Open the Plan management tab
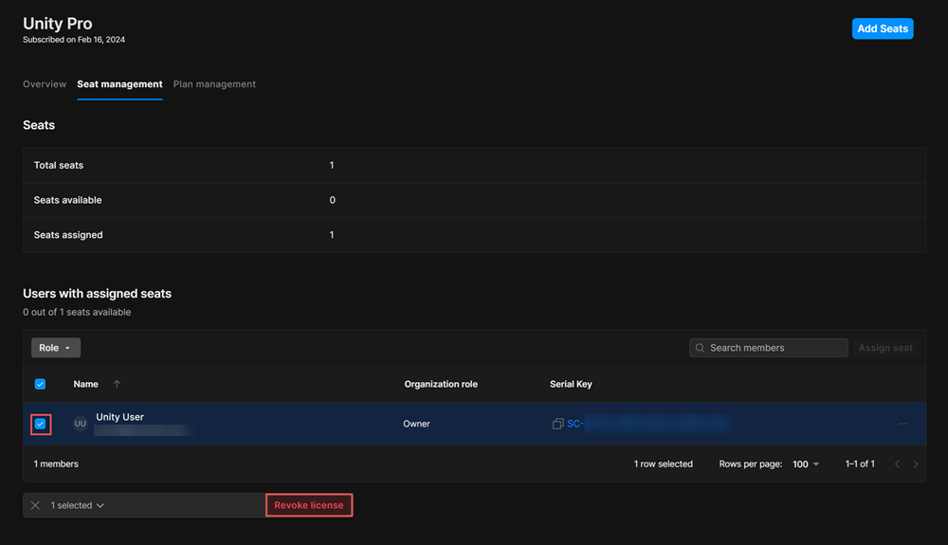This screenshot has width=948, height=545. coord(214,84)
